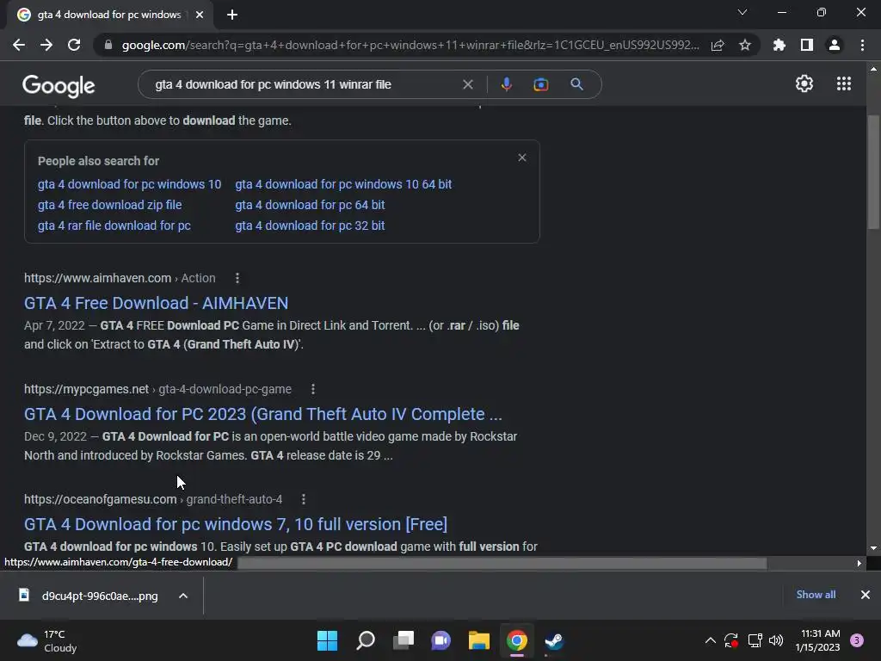Open the tray sync status icon
The image size is (881, 661).
point(731,640)
